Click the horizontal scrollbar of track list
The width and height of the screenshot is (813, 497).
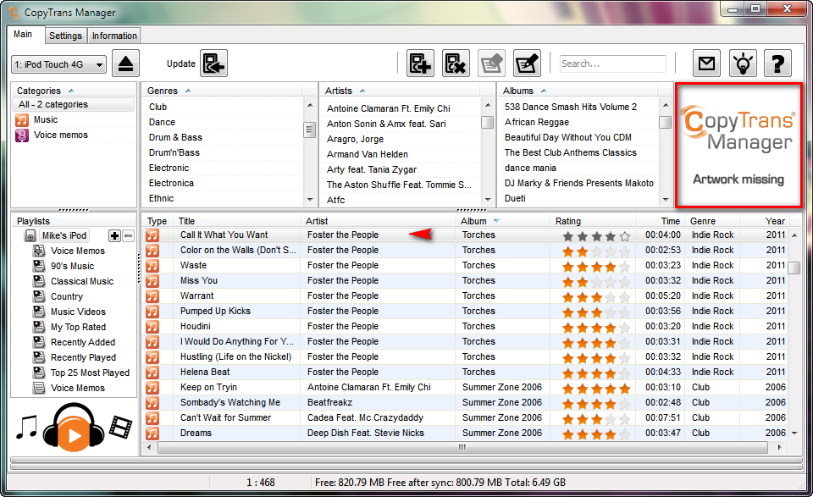[462, 447]
